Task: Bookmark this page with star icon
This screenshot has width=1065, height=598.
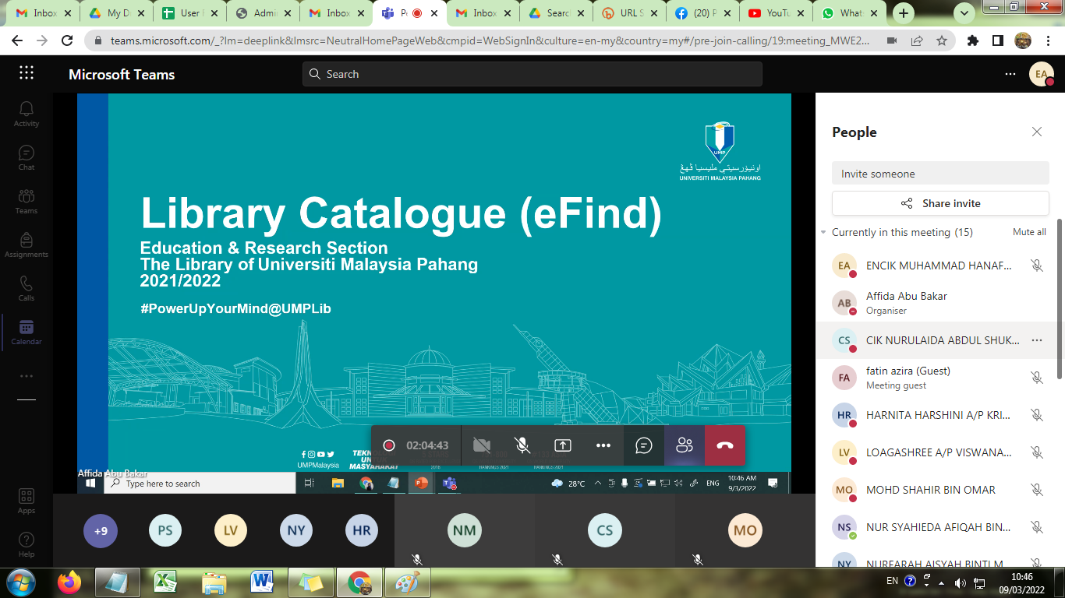Action: pos(941,40)
